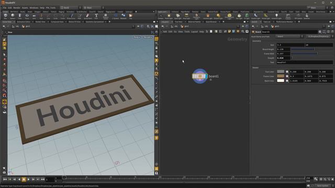
Task: Jump to first frame of timeline
Action: point(5,180)
